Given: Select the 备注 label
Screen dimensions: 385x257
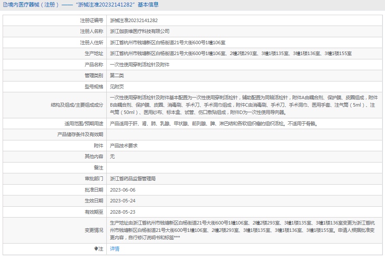Looking at the screenshot, I should click(x=99, y=168).
